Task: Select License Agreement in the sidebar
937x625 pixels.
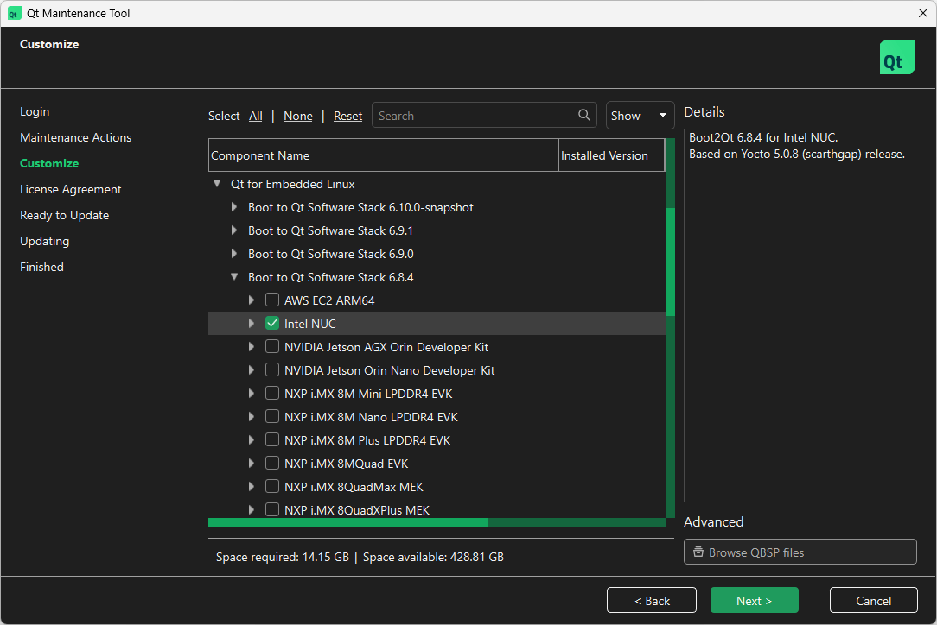Action: pos(71,189)
